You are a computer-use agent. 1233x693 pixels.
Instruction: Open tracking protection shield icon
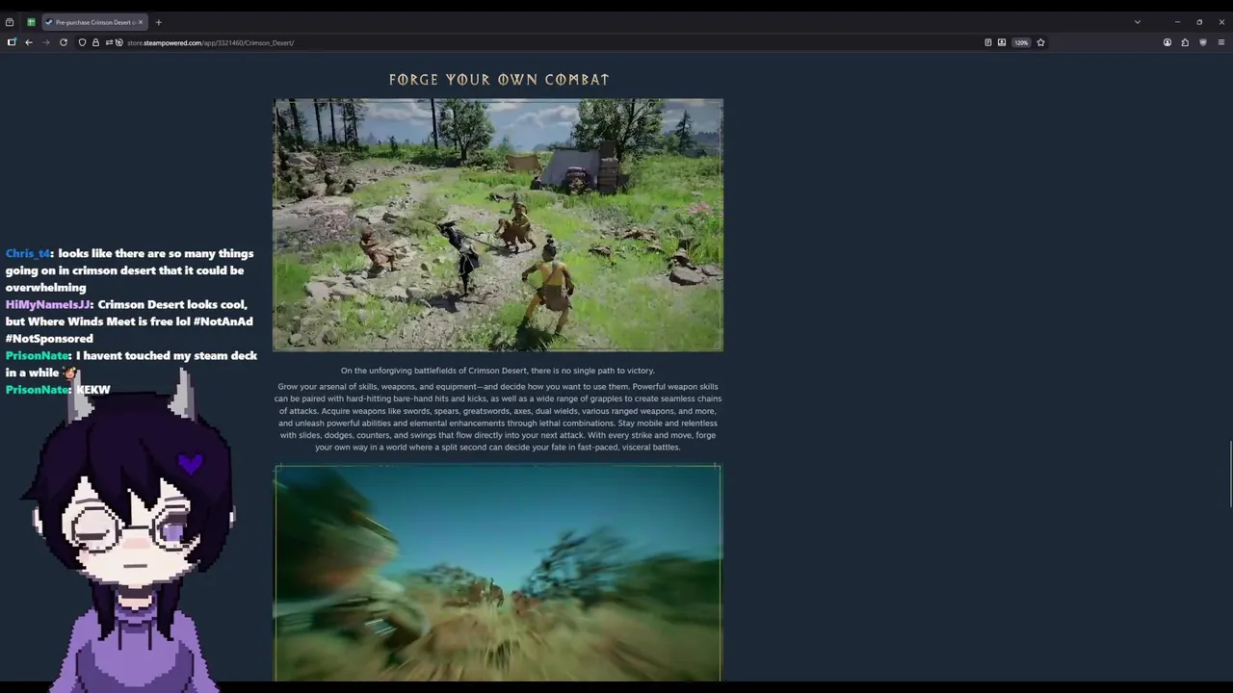click(83, 42)
